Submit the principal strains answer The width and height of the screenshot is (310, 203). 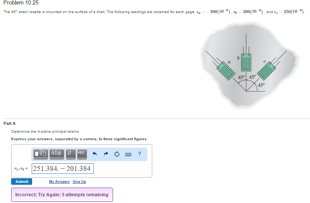tap(22, 182)
